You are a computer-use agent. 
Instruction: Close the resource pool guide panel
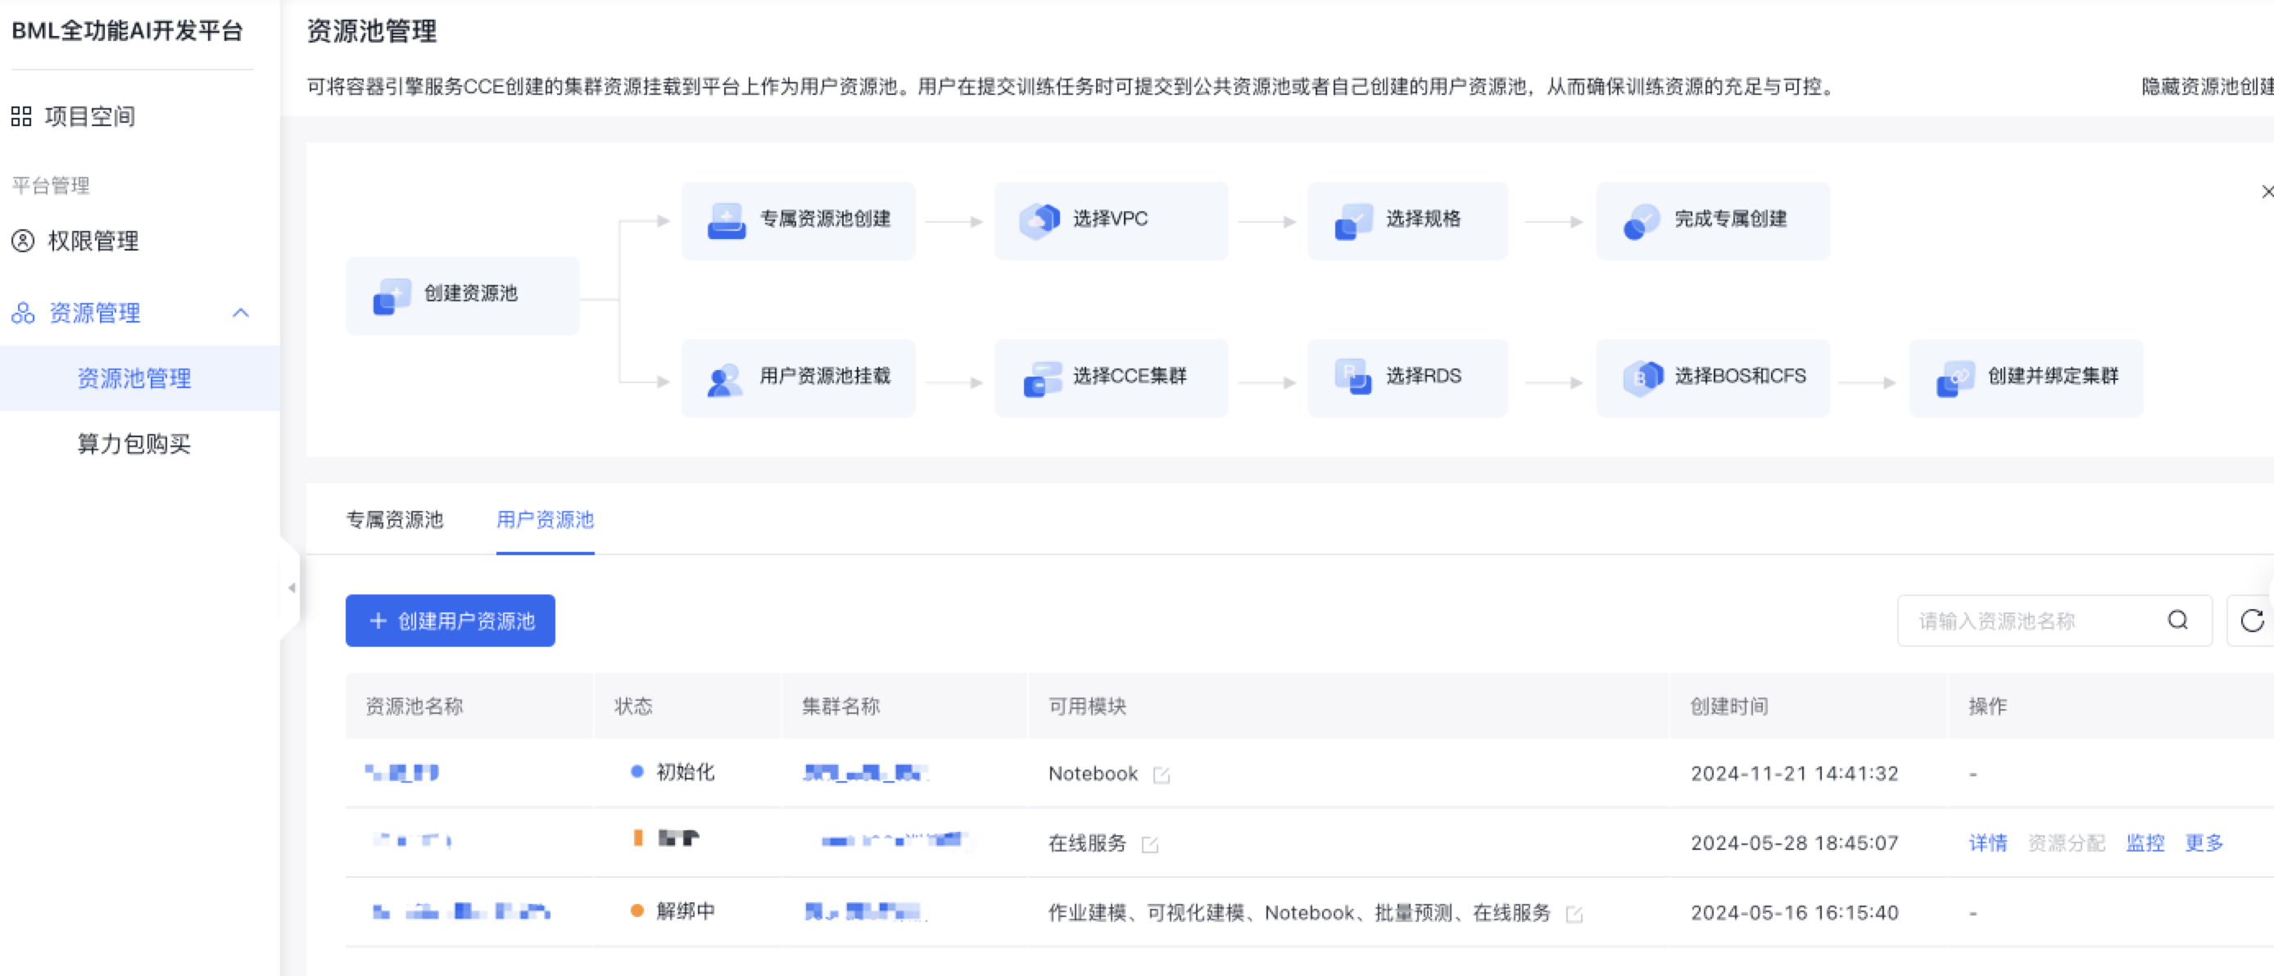point(2267,192)
